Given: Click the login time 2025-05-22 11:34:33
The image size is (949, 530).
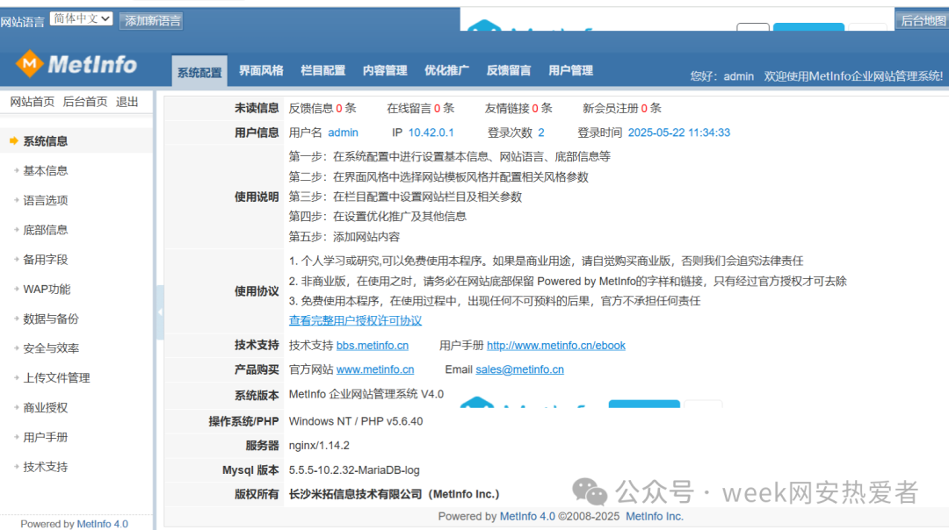Looking at the screenshot, I should tap(679, 133).
